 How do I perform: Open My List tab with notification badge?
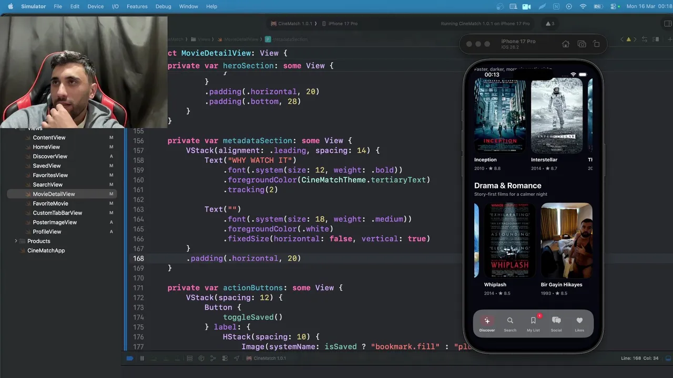(x=533, y=324)
